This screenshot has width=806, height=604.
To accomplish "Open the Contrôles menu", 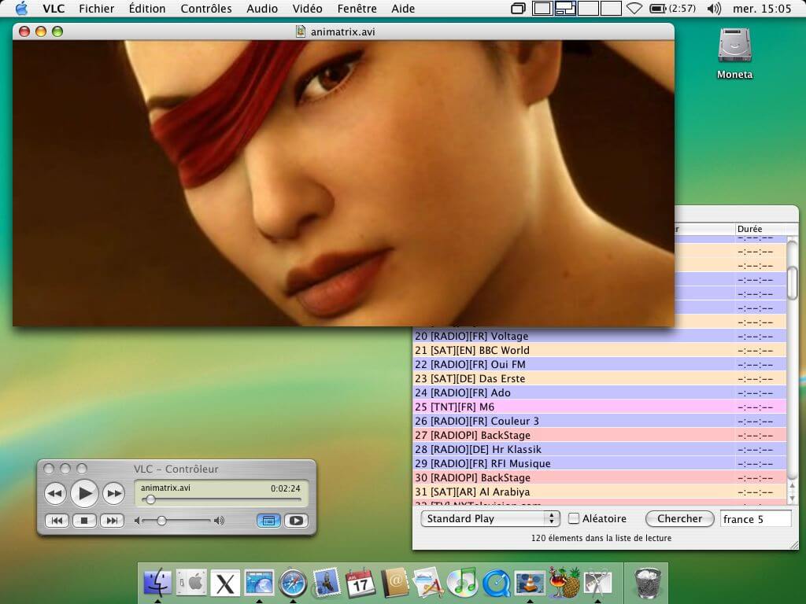I will 205,9.
